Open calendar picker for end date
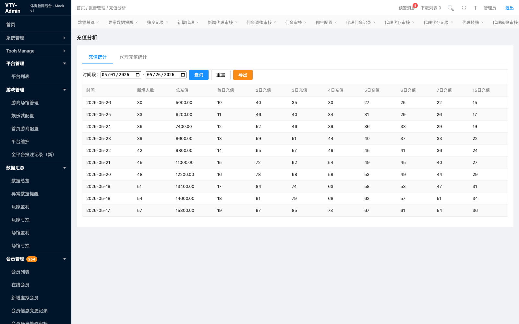This screenshot has height=324, width=519. (183, 75)
